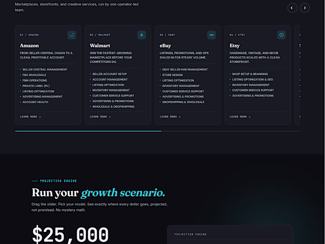The width and height of the screenshot is (325, 244).
Task: Click 'Customer Service Support' in Etsy card
Action: [x=253, y=90]
